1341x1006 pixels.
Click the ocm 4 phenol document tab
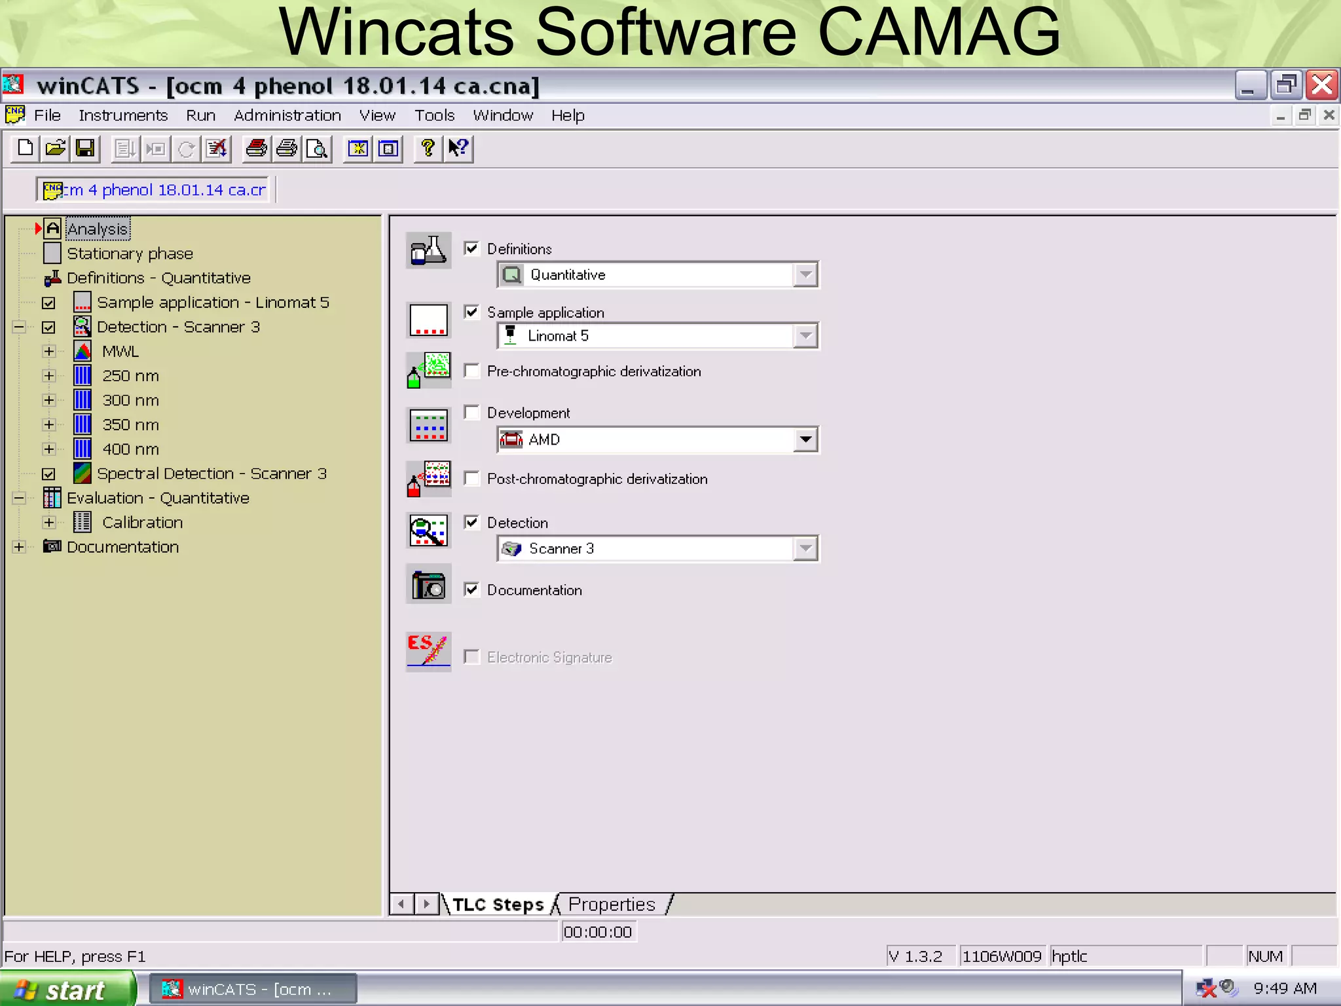153,190
